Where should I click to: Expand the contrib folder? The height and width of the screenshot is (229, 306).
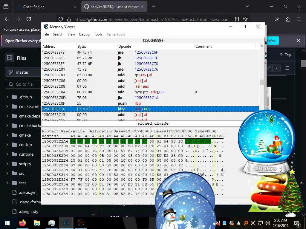pyautogui.click(x=7, y=145)
